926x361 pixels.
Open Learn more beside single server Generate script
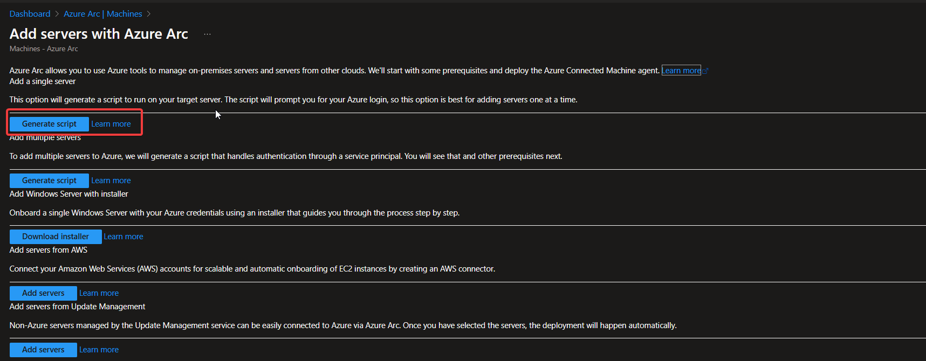(111, 124)
